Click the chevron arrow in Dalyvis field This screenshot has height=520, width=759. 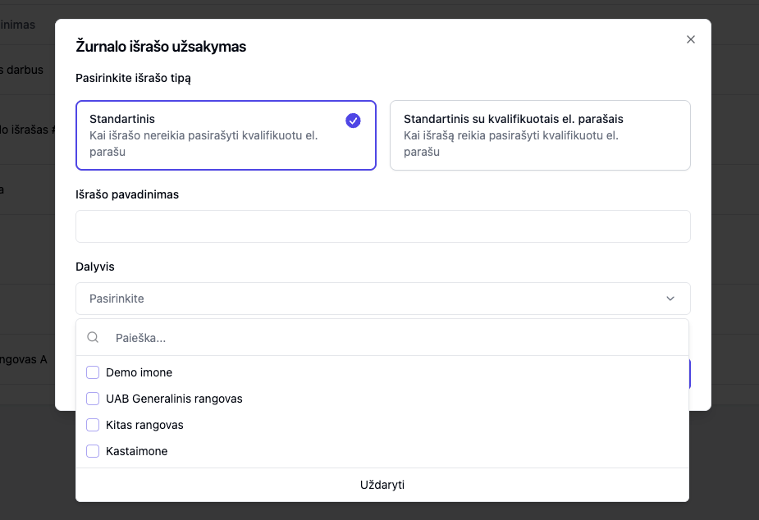pos(670,299)
